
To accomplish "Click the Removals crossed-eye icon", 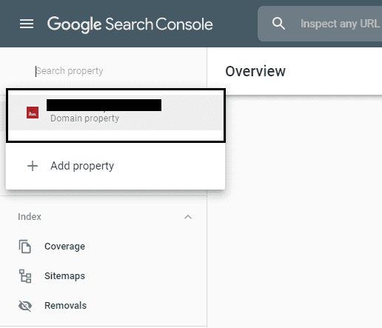I will point(25,306).
